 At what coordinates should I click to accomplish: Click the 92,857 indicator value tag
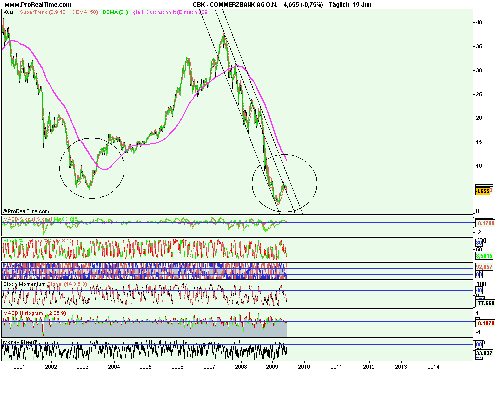[x=484, y=267]
